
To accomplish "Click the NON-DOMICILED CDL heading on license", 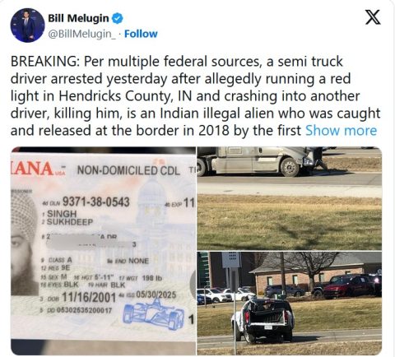I will 128,170.
